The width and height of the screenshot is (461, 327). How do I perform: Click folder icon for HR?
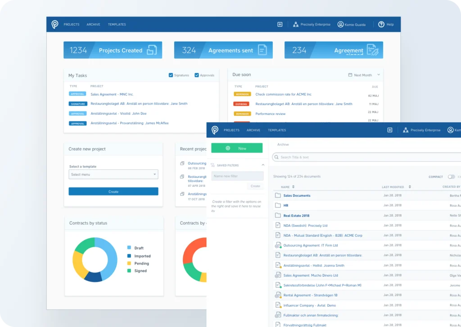coord(278,205)
